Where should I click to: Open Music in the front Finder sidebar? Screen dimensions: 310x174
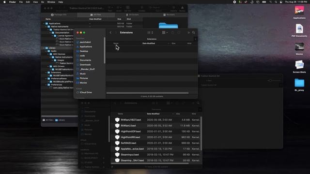(83, 74)
